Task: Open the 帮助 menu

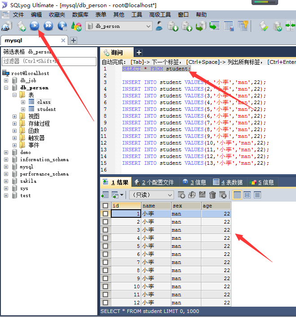Action: coord(201,15)
